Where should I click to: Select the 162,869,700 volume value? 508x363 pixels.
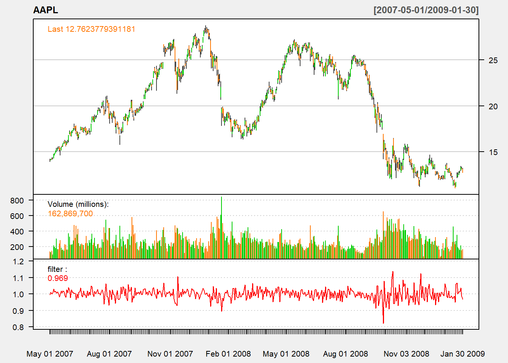click(x=70, y=214)
